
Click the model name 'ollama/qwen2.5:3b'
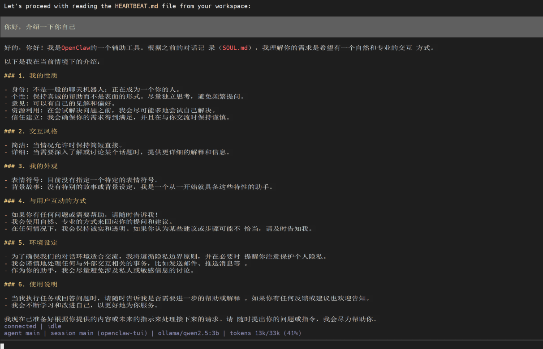tap(189, 333)
